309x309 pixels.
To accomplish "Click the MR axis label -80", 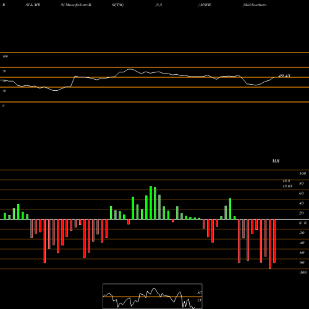I will pyautogui.click(x=302, y=263).
